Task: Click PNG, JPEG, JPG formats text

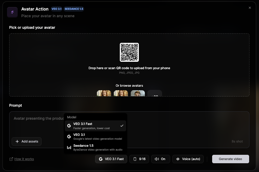Action: point(129,73)
